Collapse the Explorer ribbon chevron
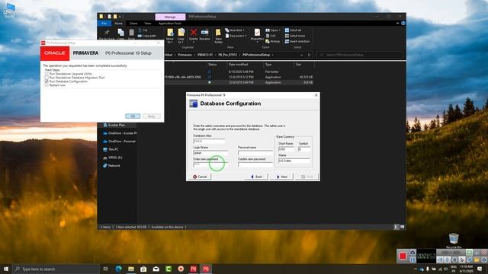488x274 pixels. (397, 24)
